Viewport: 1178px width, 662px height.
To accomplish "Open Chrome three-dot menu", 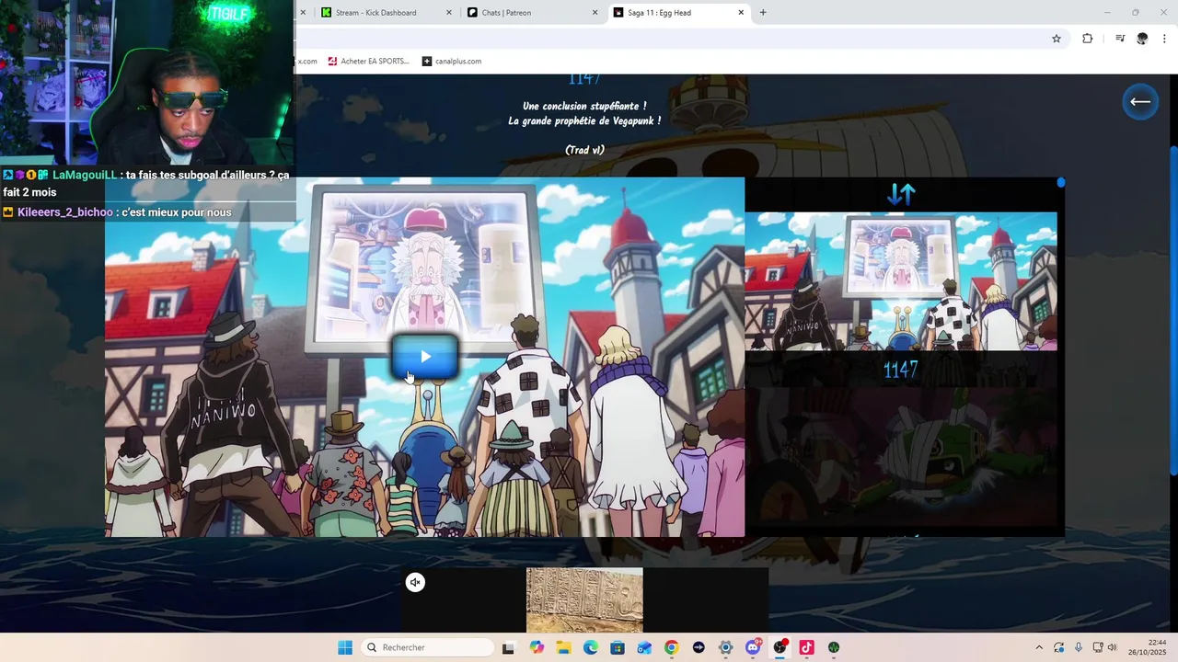I will point(1165,39).
